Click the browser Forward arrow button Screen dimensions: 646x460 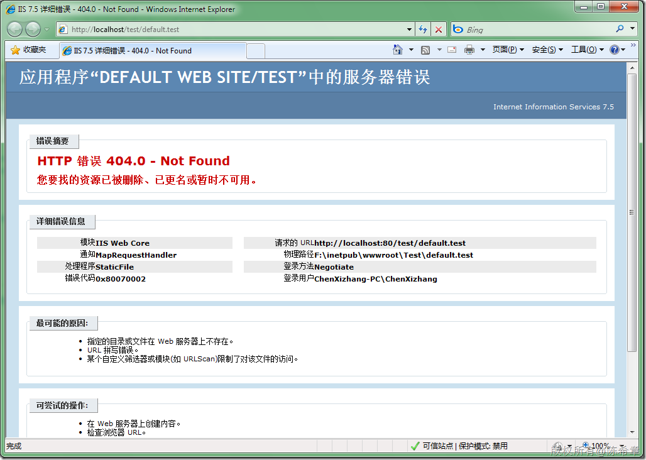(x=33, y=30)
